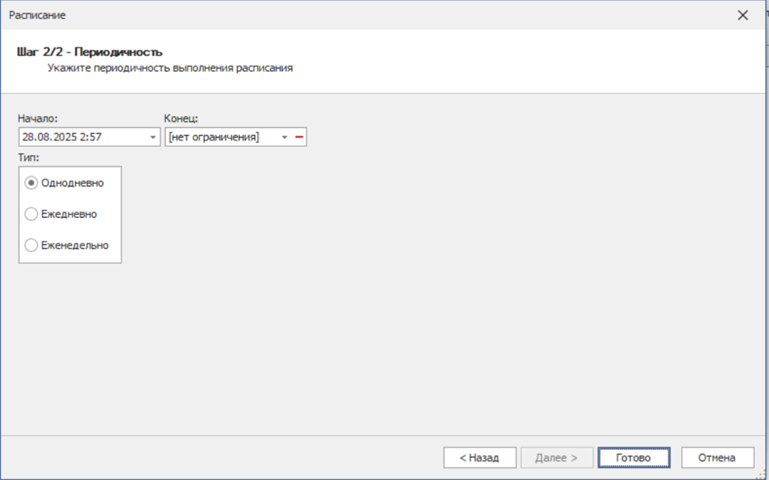
Task: Click the Конец field with [нет ограничения]
Action: (x=221, y=137)
